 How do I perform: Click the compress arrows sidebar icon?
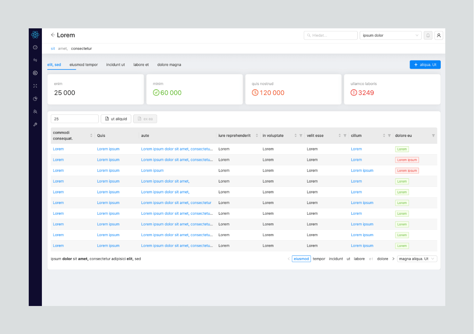(35, 86)
